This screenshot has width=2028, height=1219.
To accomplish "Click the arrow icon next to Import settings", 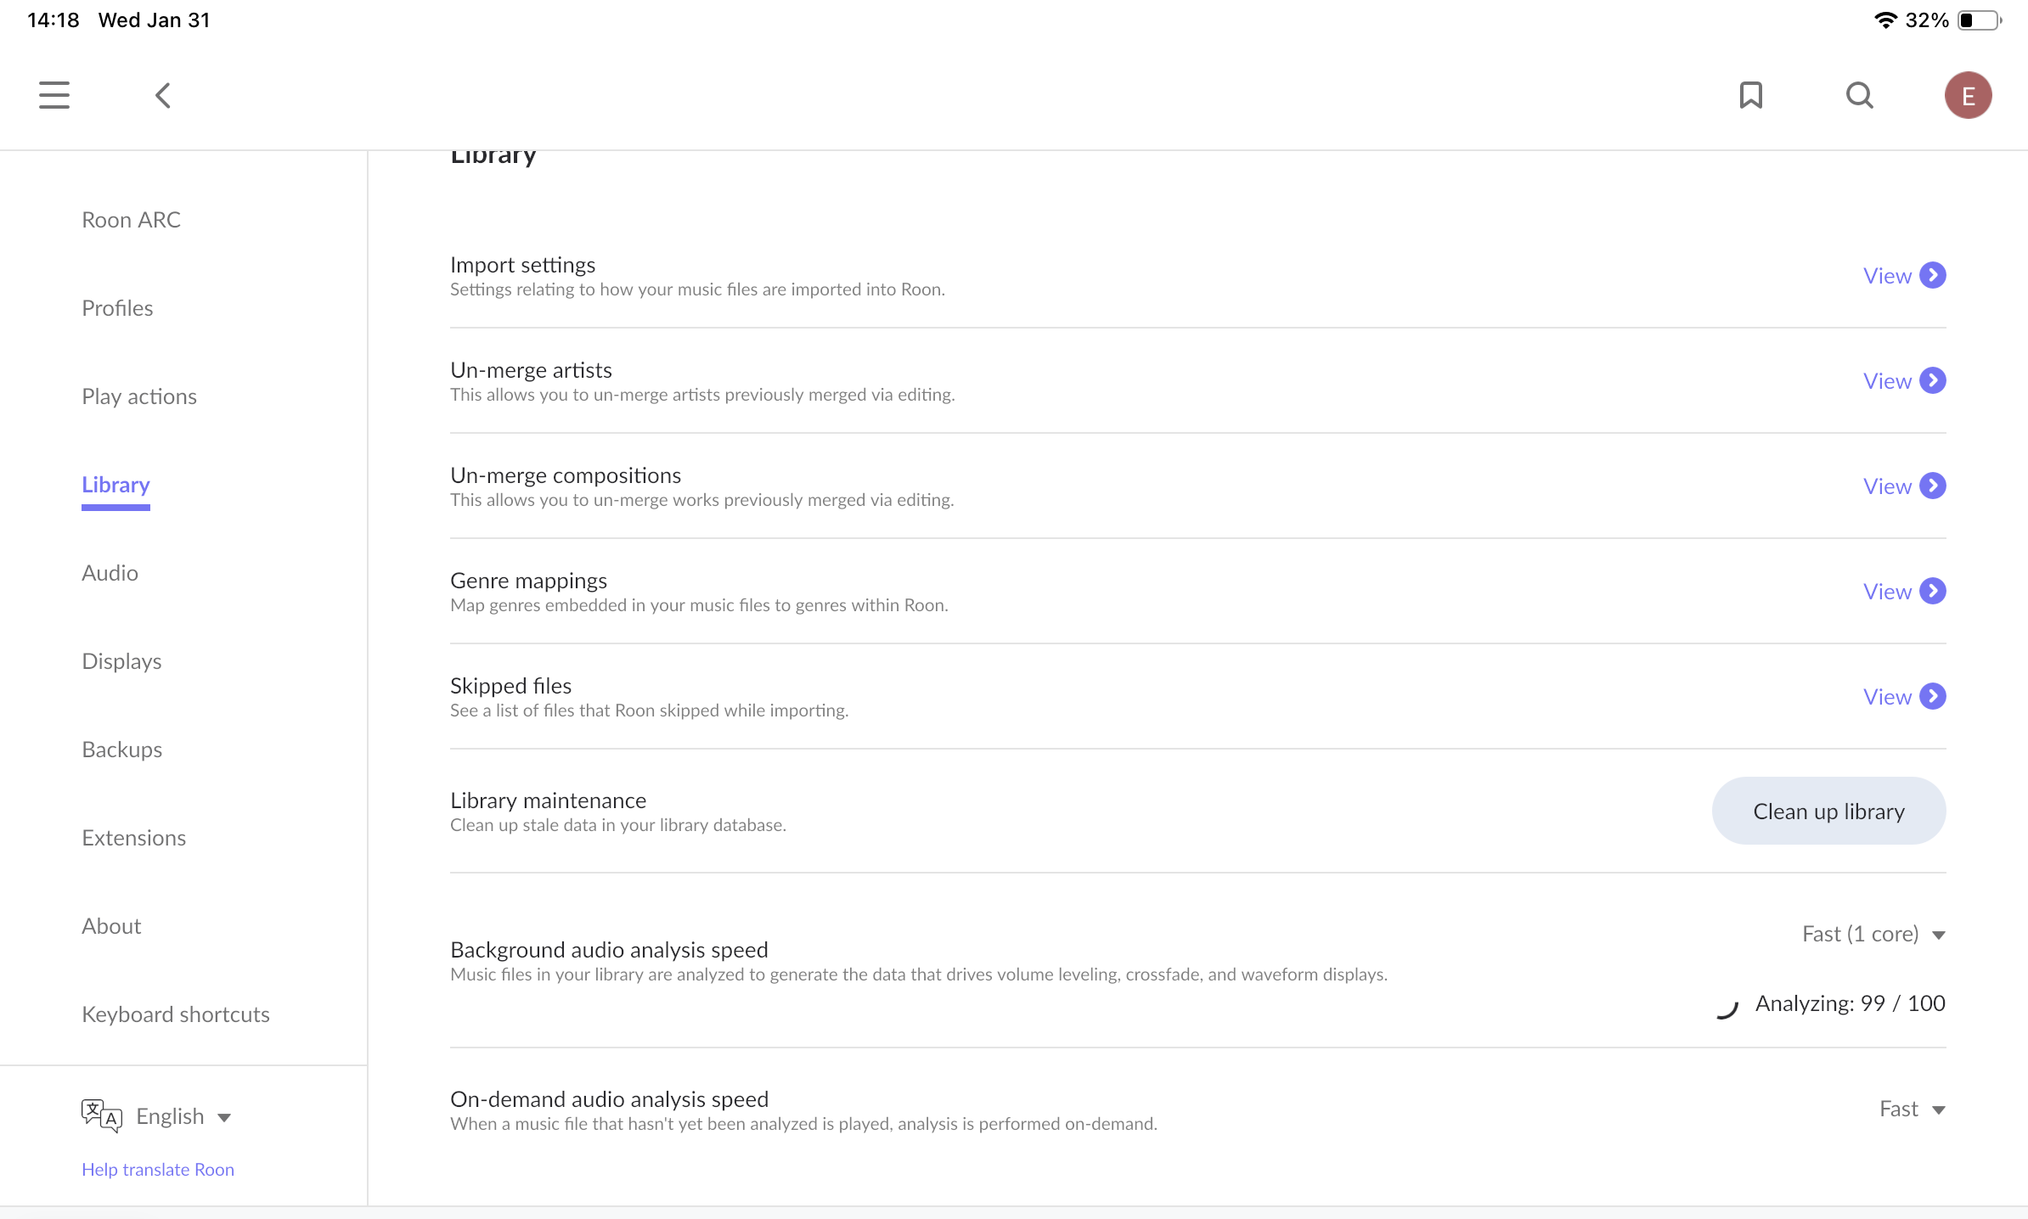I will point(1933,275).
